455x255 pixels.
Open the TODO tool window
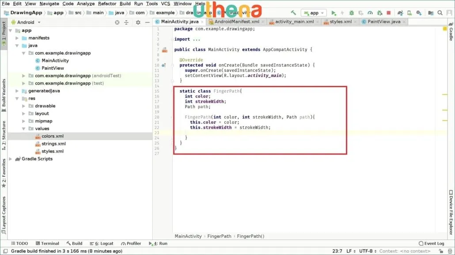click(x=19, y=244)
